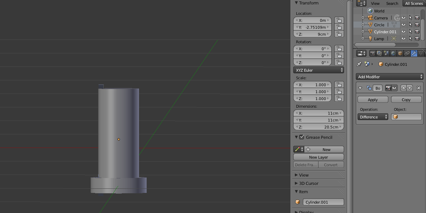Toggle renderability camera icon for Lamp
The width and height of the screenshot is (426, 213).
pos(417,38)
